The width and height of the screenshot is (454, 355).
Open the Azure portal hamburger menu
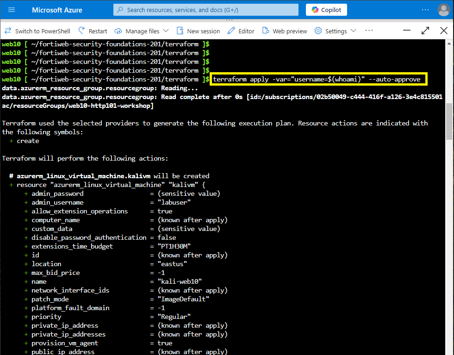[x=12, y=10]
